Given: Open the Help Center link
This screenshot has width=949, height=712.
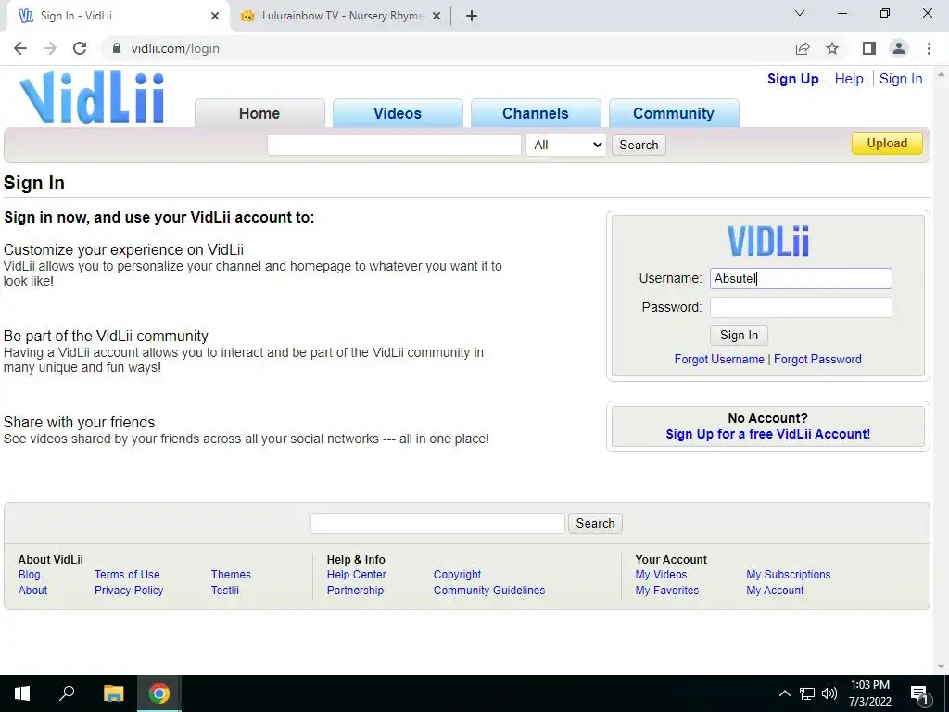Looking at the screenshot, I should pyautogui.click(x=357, y=575).
